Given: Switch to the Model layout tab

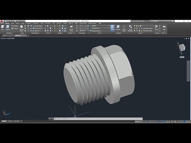Looking at the screenshot, I should pyautogui.click(x=4, y=121).
